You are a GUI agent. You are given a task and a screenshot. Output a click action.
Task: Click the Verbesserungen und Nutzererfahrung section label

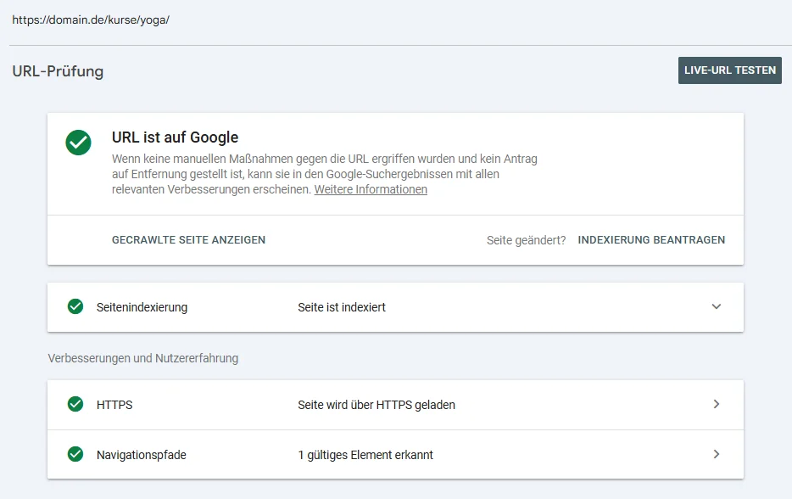tap(143, 358)
